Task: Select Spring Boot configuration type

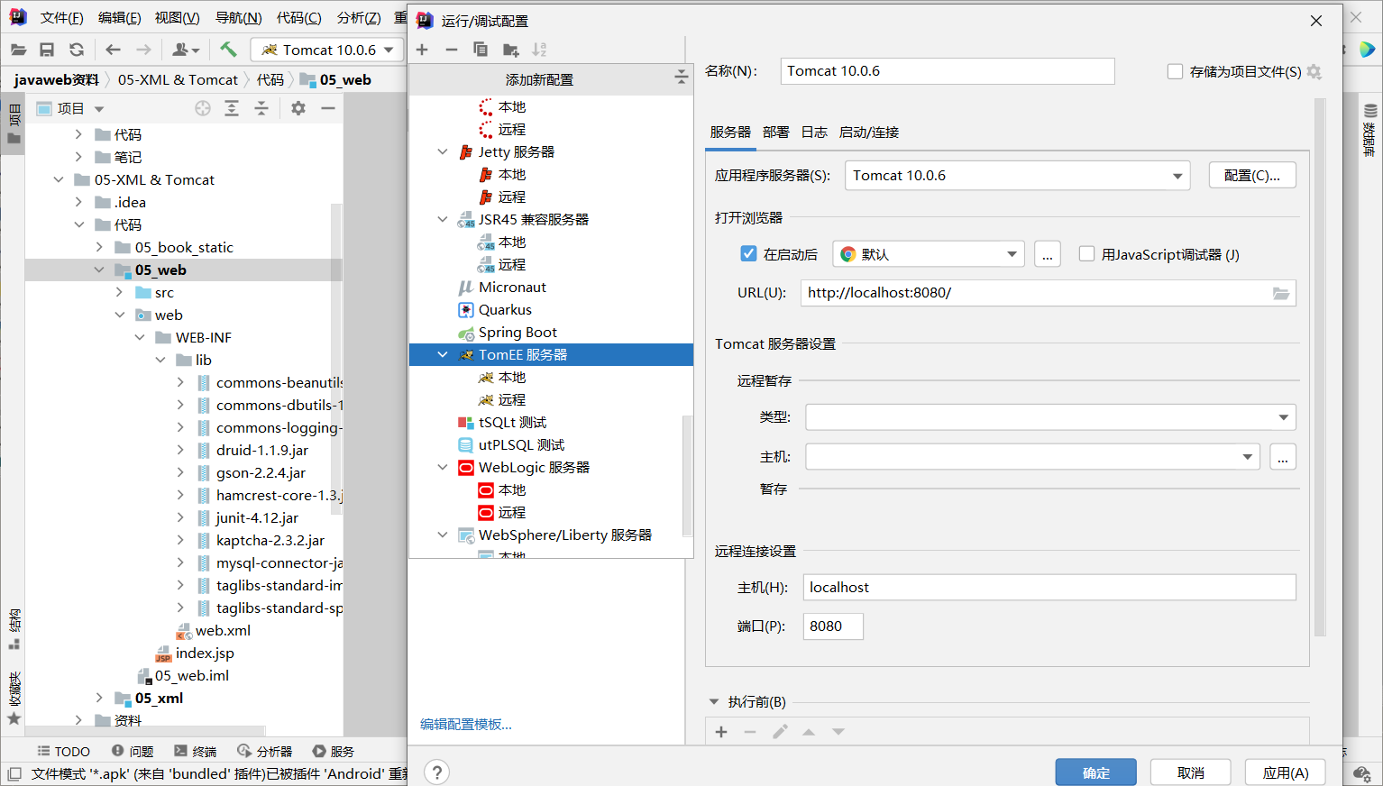Action: point(517,332)
